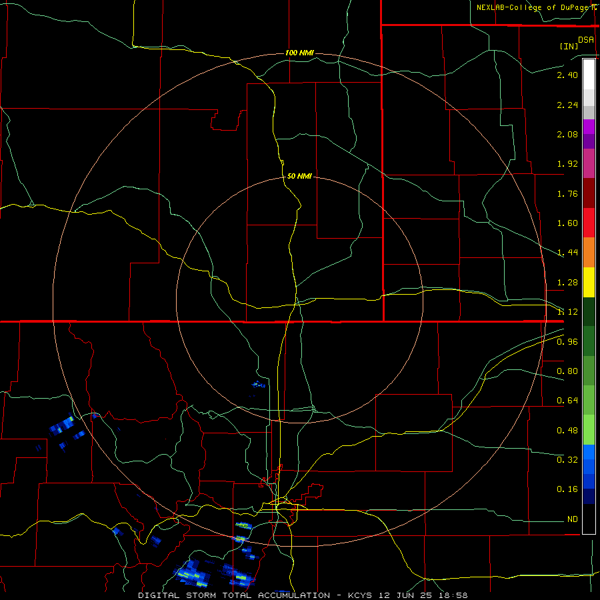
Task: Click the 0.16 legend value
Action: [567, 489]
